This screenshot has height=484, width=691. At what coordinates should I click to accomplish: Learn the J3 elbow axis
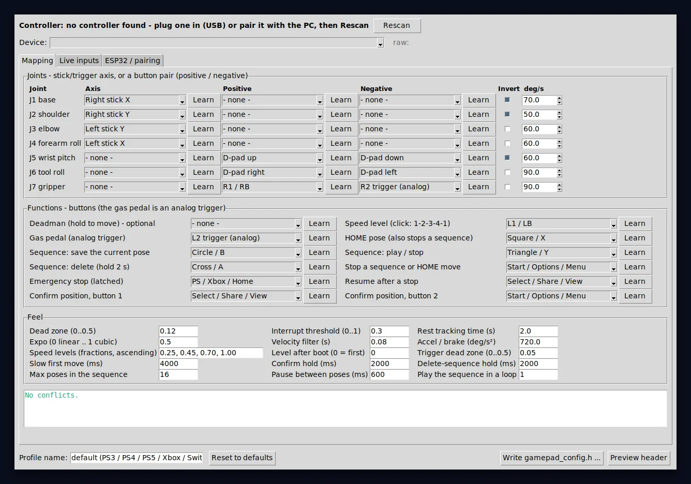(203, 129)
